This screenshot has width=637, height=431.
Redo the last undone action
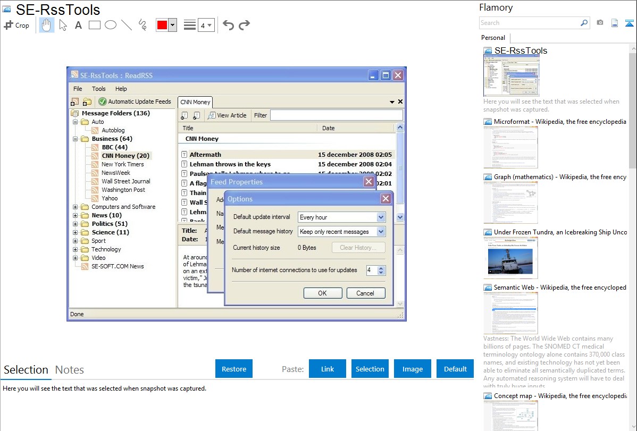click(x=244, y=25)
